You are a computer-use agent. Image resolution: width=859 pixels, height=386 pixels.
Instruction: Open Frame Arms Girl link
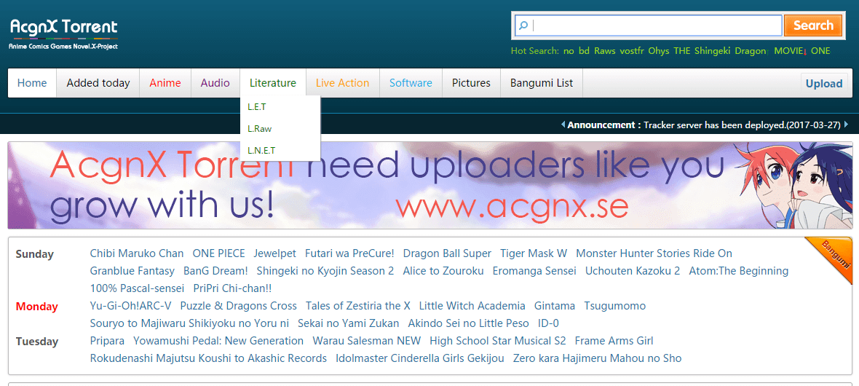click(614, 341)
